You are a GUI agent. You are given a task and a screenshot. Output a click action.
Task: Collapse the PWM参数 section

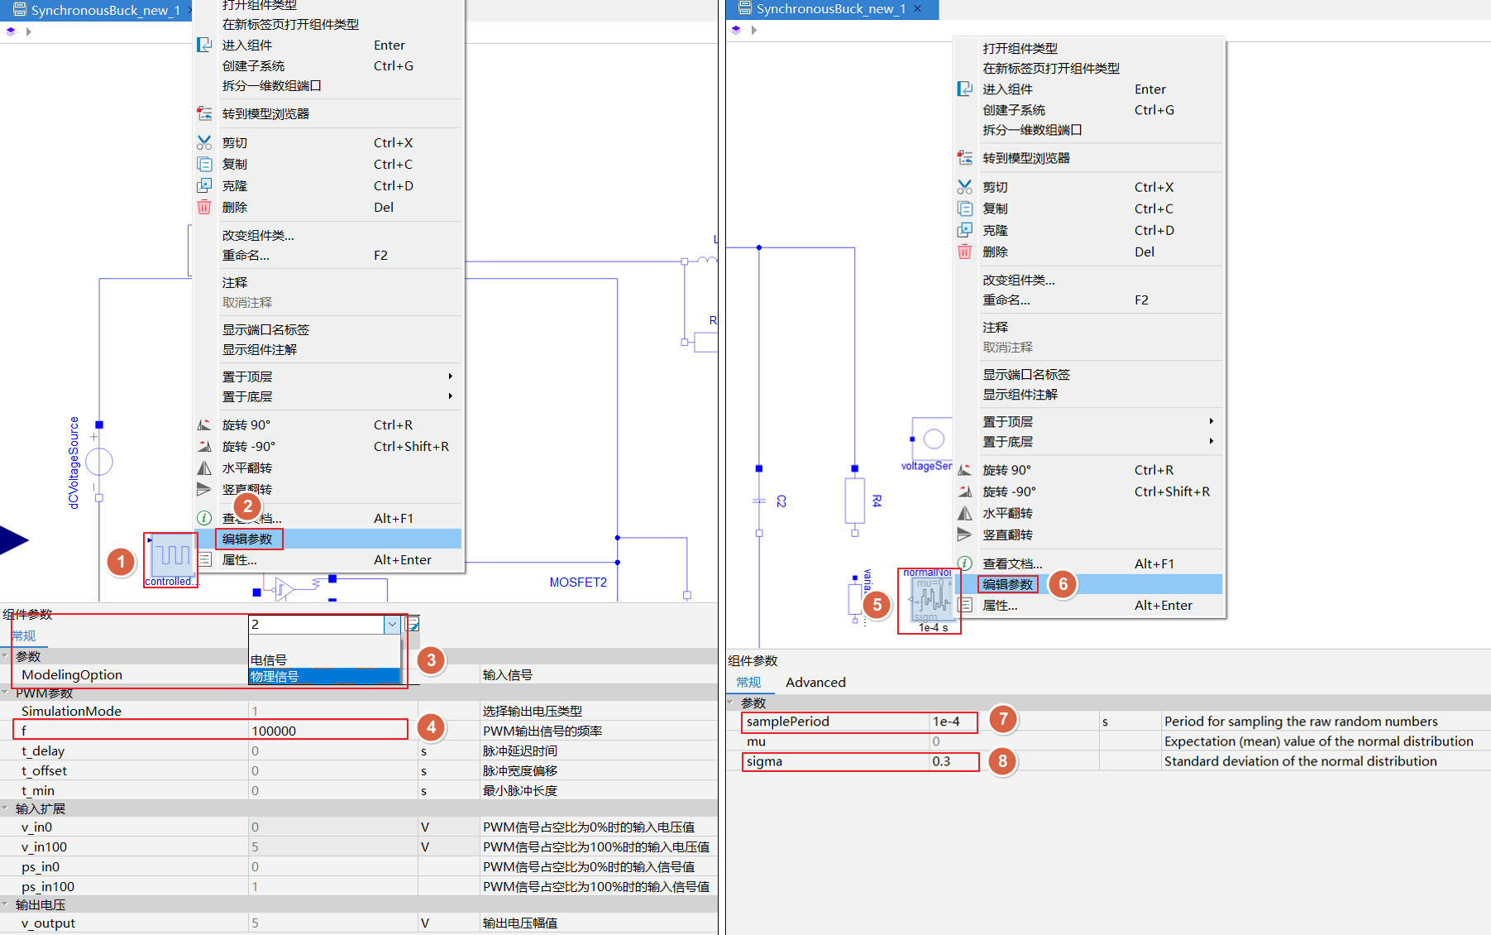tap(6, 693)
